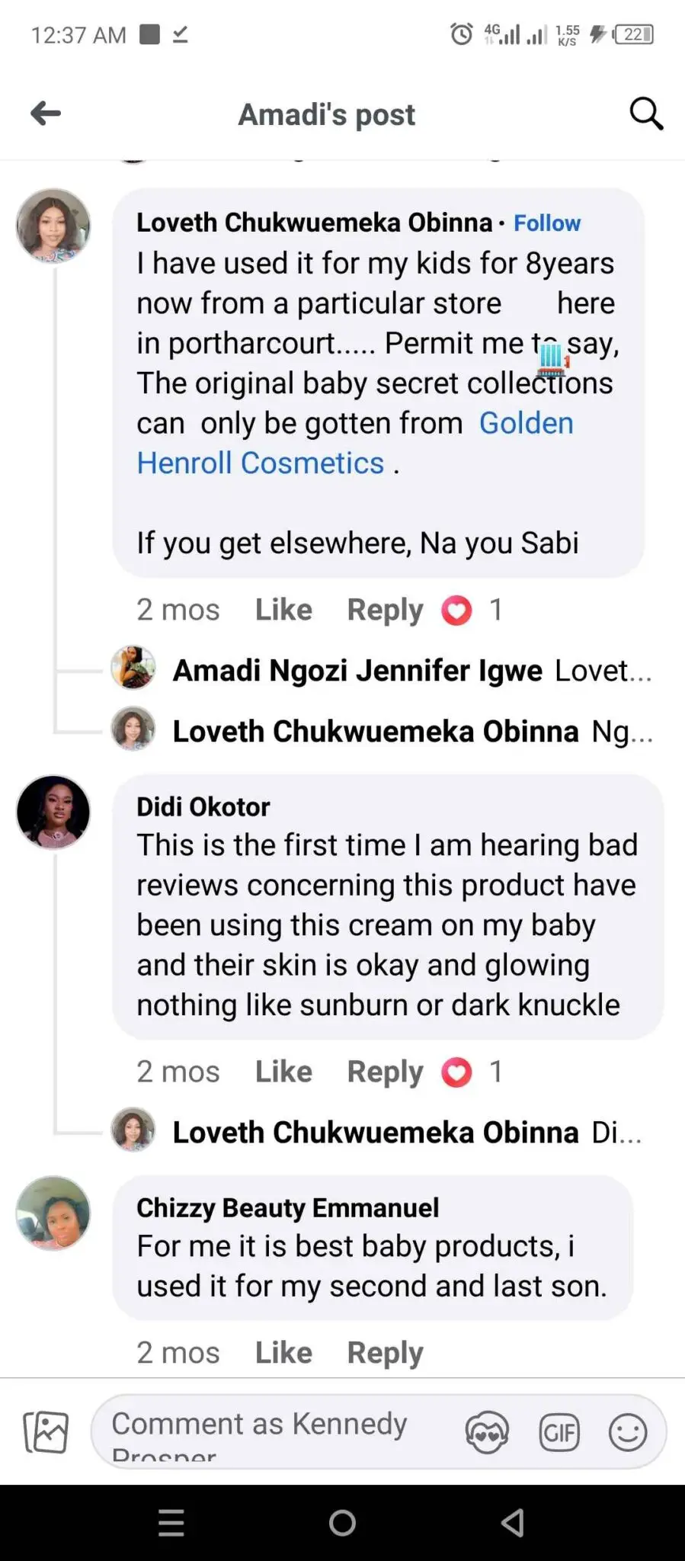Tap heart reaction on Didi Okotor's comment

456,1072
